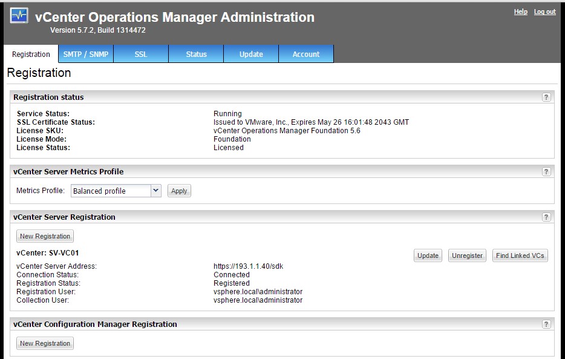565x359 pixels.
Task: Select the Registration tab
Action: coord(31,54)
